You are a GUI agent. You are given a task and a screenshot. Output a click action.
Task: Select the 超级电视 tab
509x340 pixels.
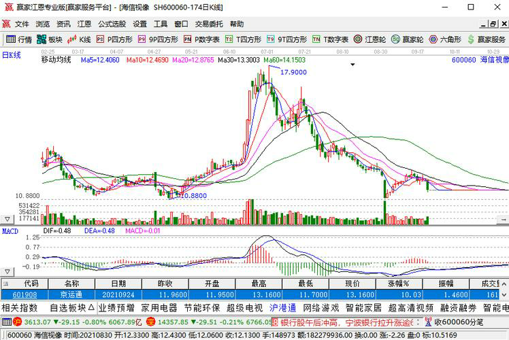(x=244, y=307)
